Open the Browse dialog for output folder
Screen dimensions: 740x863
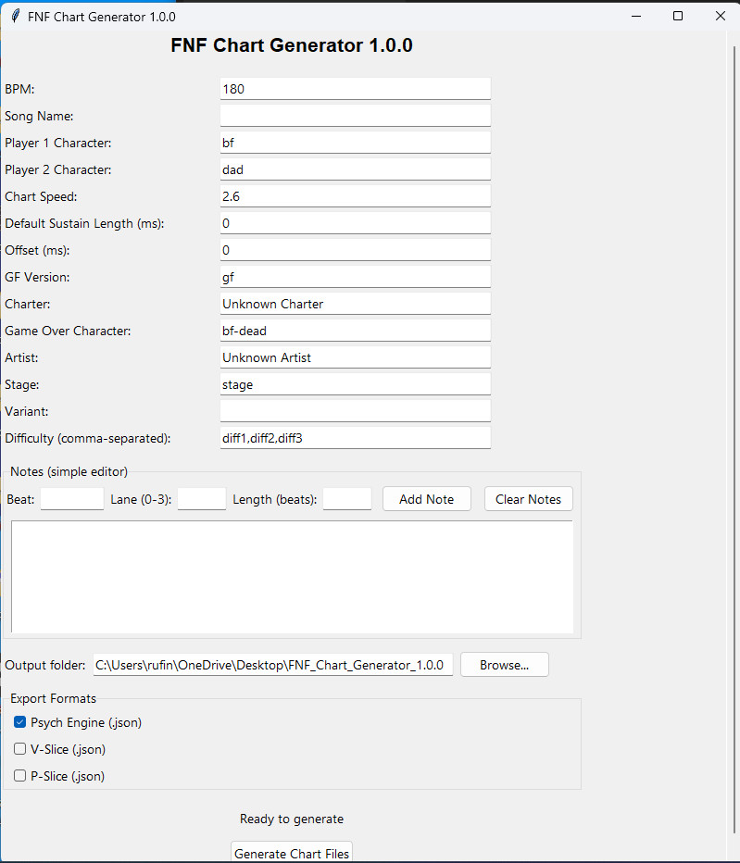coord(504,664)
